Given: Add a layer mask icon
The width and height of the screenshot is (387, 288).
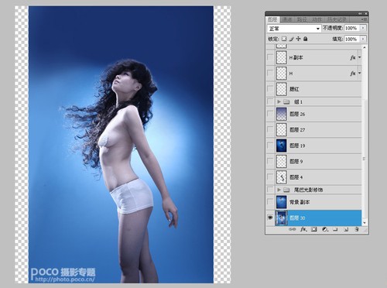Looking at the screenshot, I should point(314,229).
